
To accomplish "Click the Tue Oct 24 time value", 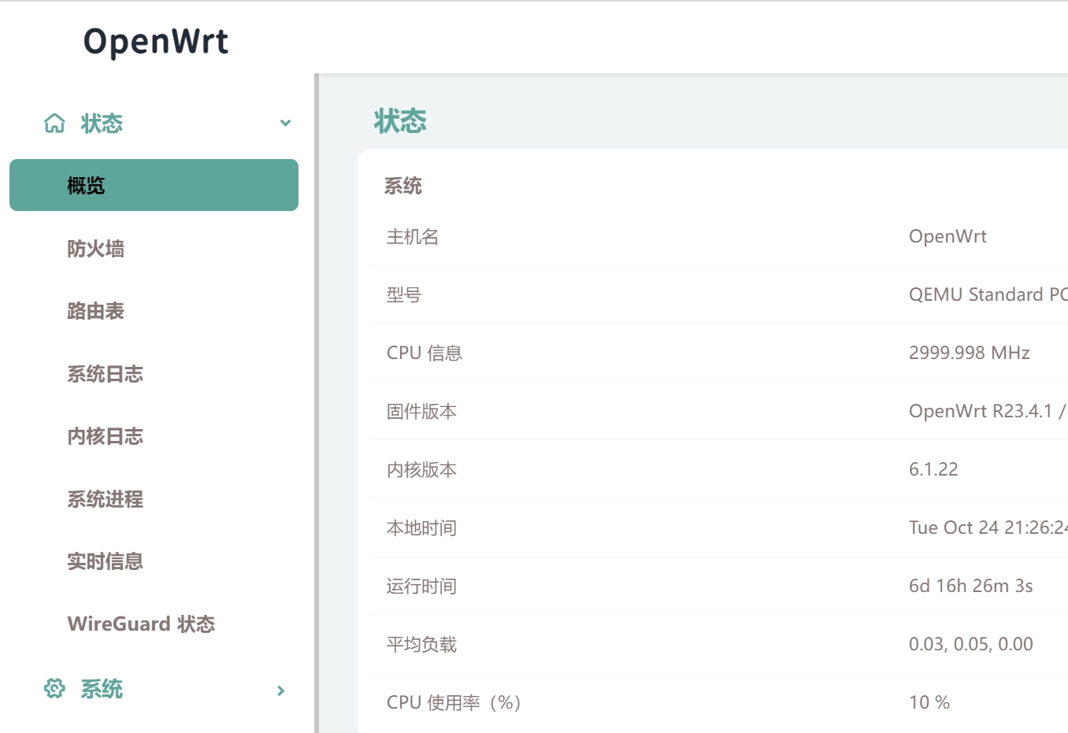I will (x=988, y=528).
